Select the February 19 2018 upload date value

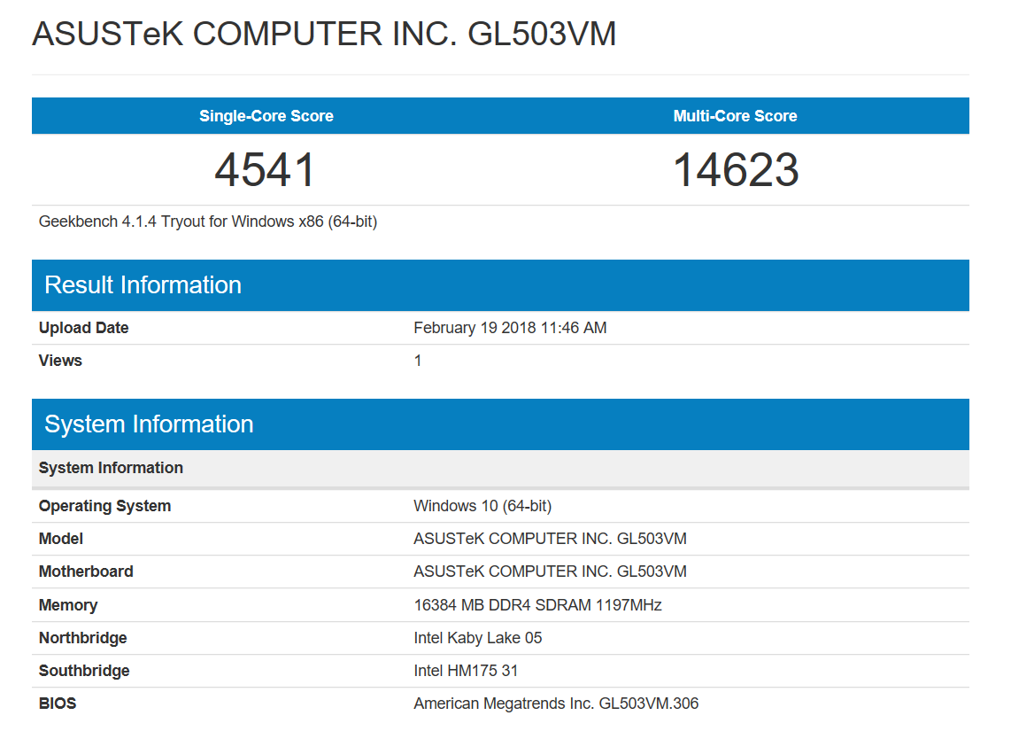(x=510, y=328)
